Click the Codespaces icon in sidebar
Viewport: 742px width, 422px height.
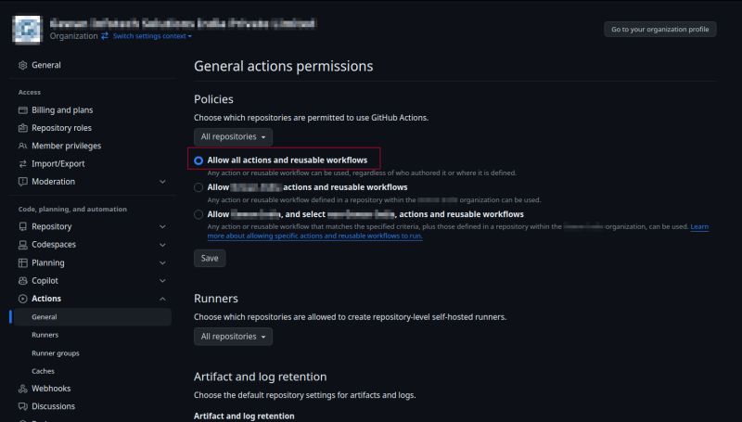click(x=22, y=245)
